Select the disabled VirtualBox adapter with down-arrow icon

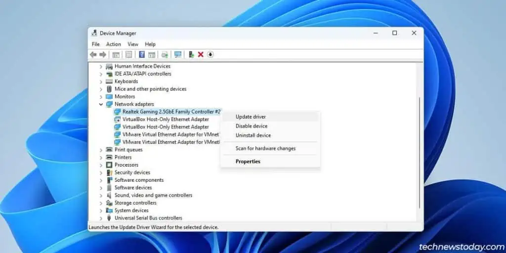click(x=166, y=120)
